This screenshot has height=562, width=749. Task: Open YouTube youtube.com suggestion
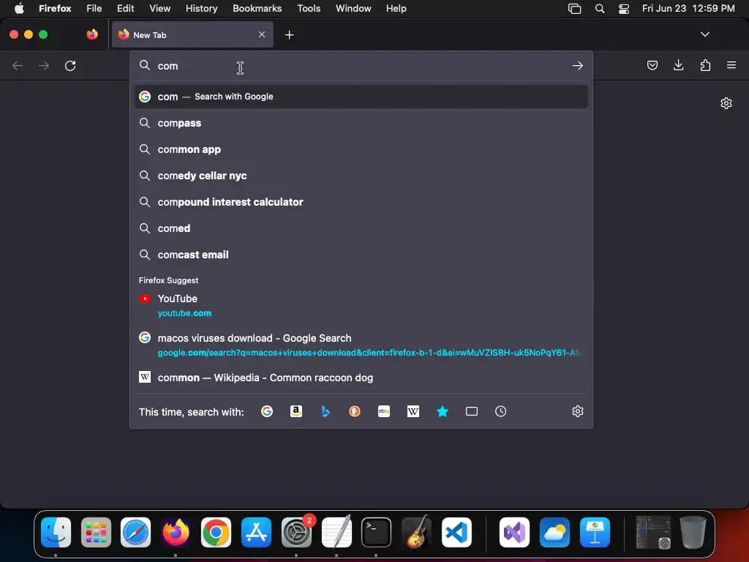point(361,305)
